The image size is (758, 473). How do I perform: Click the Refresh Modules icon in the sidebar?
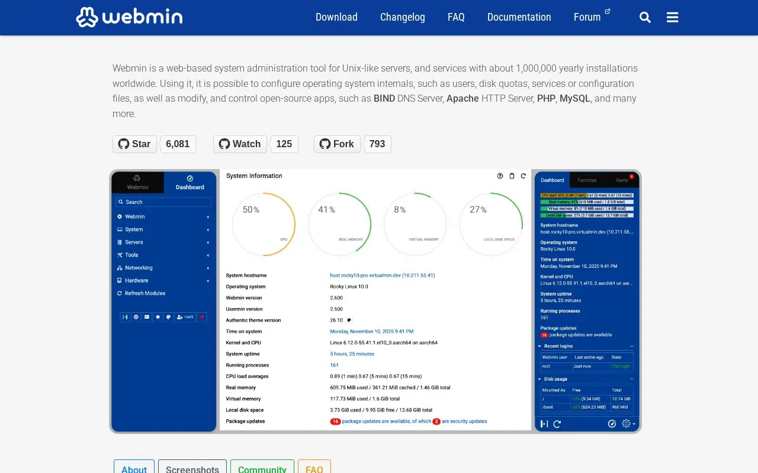click(x=120, y=293)
